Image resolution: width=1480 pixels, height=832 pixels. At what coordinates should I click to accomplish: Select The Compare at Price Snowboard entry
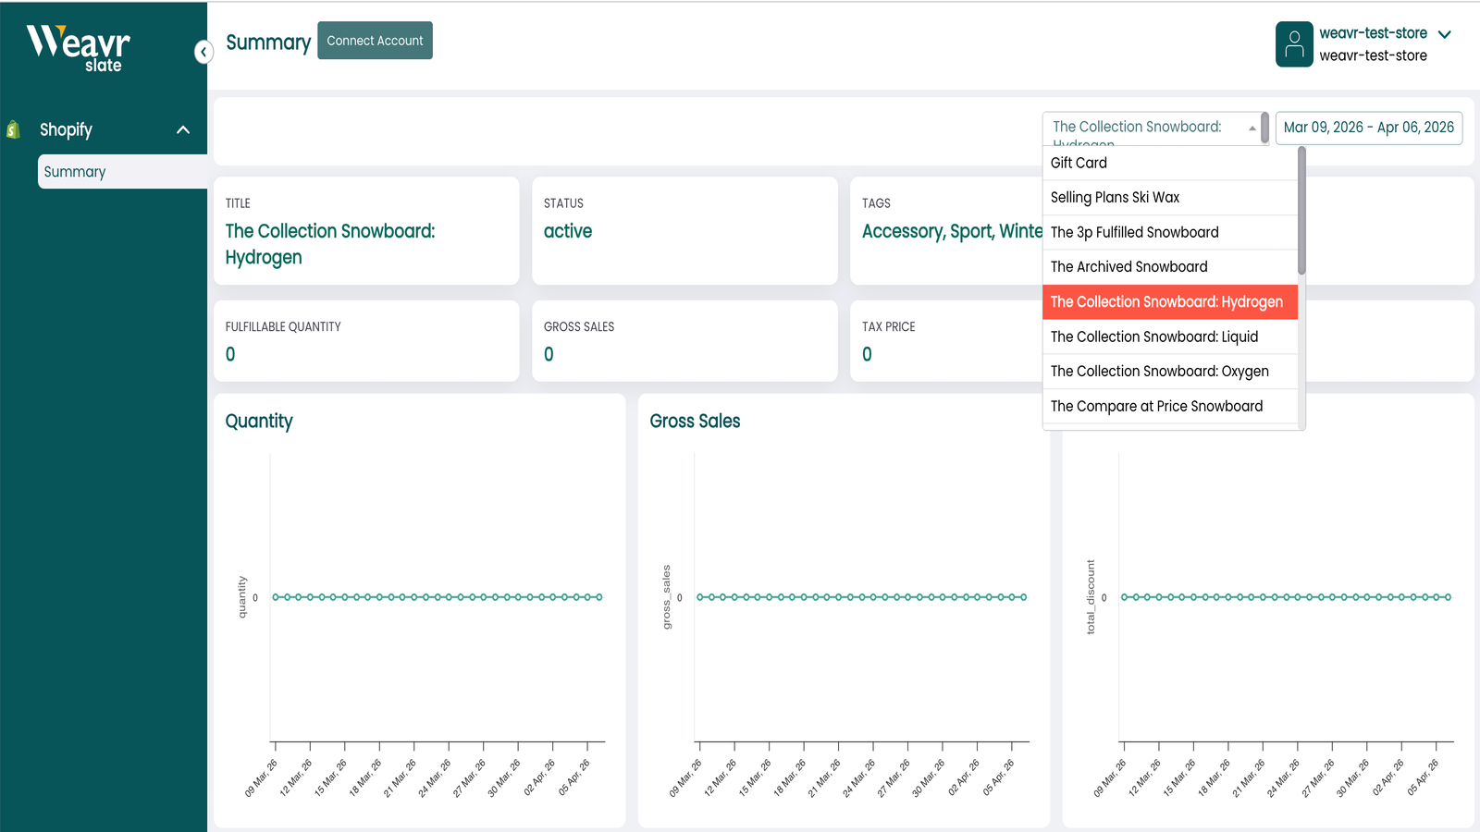click(1156, 406)
